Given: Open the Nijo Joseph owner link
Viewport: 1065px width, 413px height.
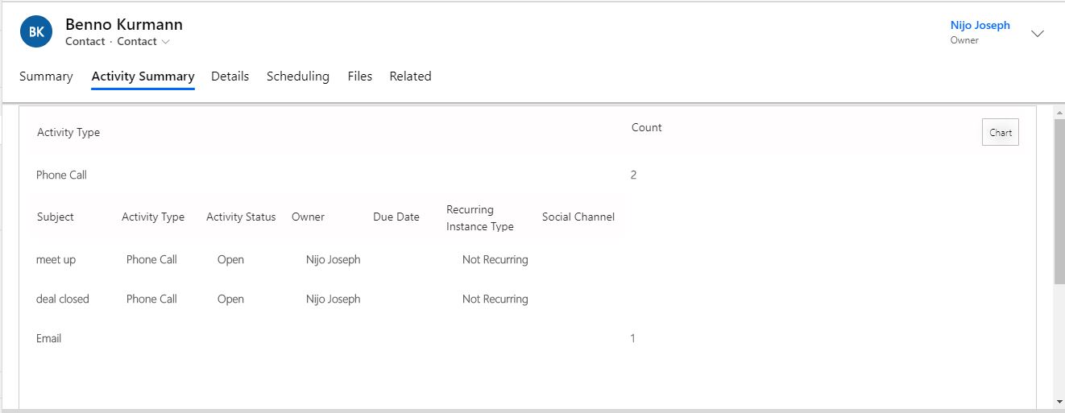Looking at the screenshot, I should coord(980,25).
